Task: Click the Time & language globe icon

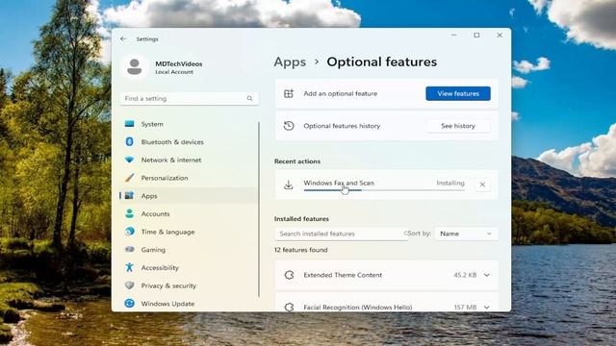Action: tap(129, 232)
